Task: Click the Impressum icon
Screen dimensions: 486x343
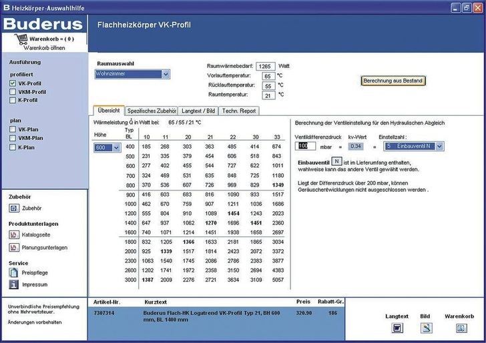Action: point(13,284)
